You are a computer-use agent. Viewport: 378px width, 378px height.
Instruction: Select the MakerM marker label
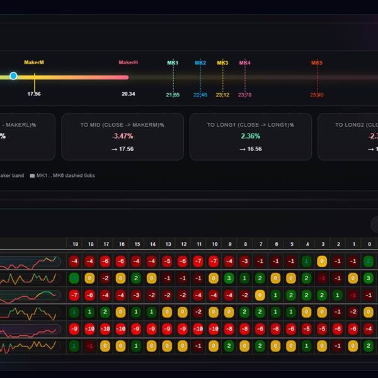pyautogui.click(x=34, y=62)
